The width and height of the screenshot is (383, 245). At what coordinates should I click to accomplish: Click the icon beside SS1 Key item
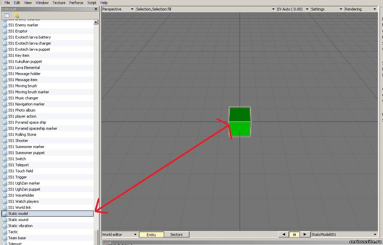(5, 55)
